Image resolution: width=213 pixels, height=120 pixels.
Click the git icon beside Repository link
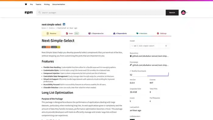pos(131,56)
